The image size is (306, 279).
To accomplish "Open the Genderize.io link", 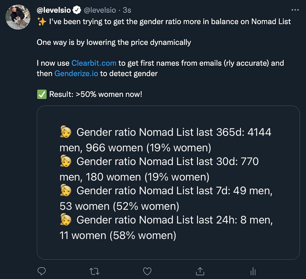I will pyautogui.click(x=76, y=74).
